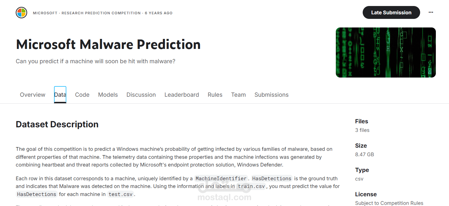Click the Late Submission button
The image size is (449, 206).
[391, 12]
